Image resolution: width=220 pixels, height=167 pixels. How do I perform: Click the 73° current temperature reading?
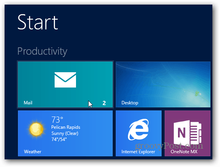pyautogui.click(x=57, y=120)
